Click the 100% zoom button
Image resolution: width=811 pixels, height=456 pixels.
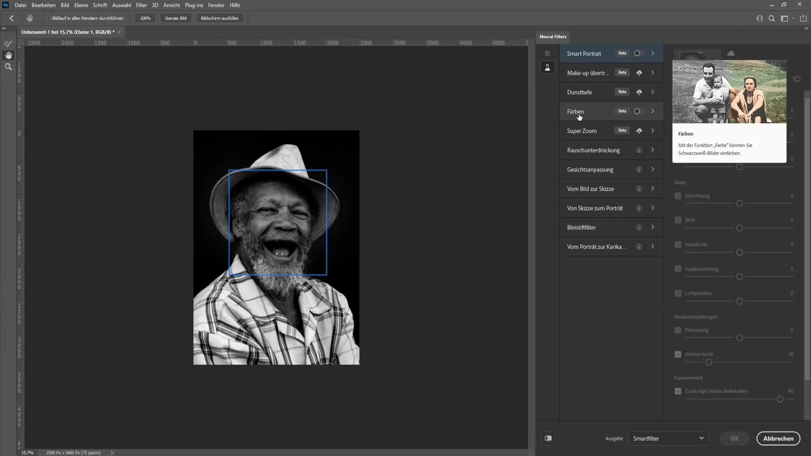coord(145,18)
